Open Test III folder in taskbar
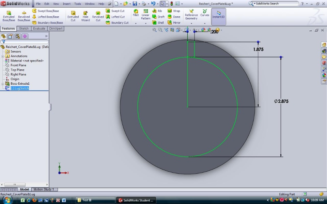 (95, 200)
